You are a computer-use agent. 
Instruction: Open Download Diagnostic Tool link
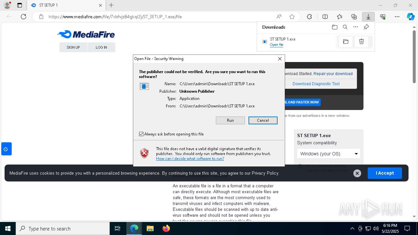pos(316,84)
